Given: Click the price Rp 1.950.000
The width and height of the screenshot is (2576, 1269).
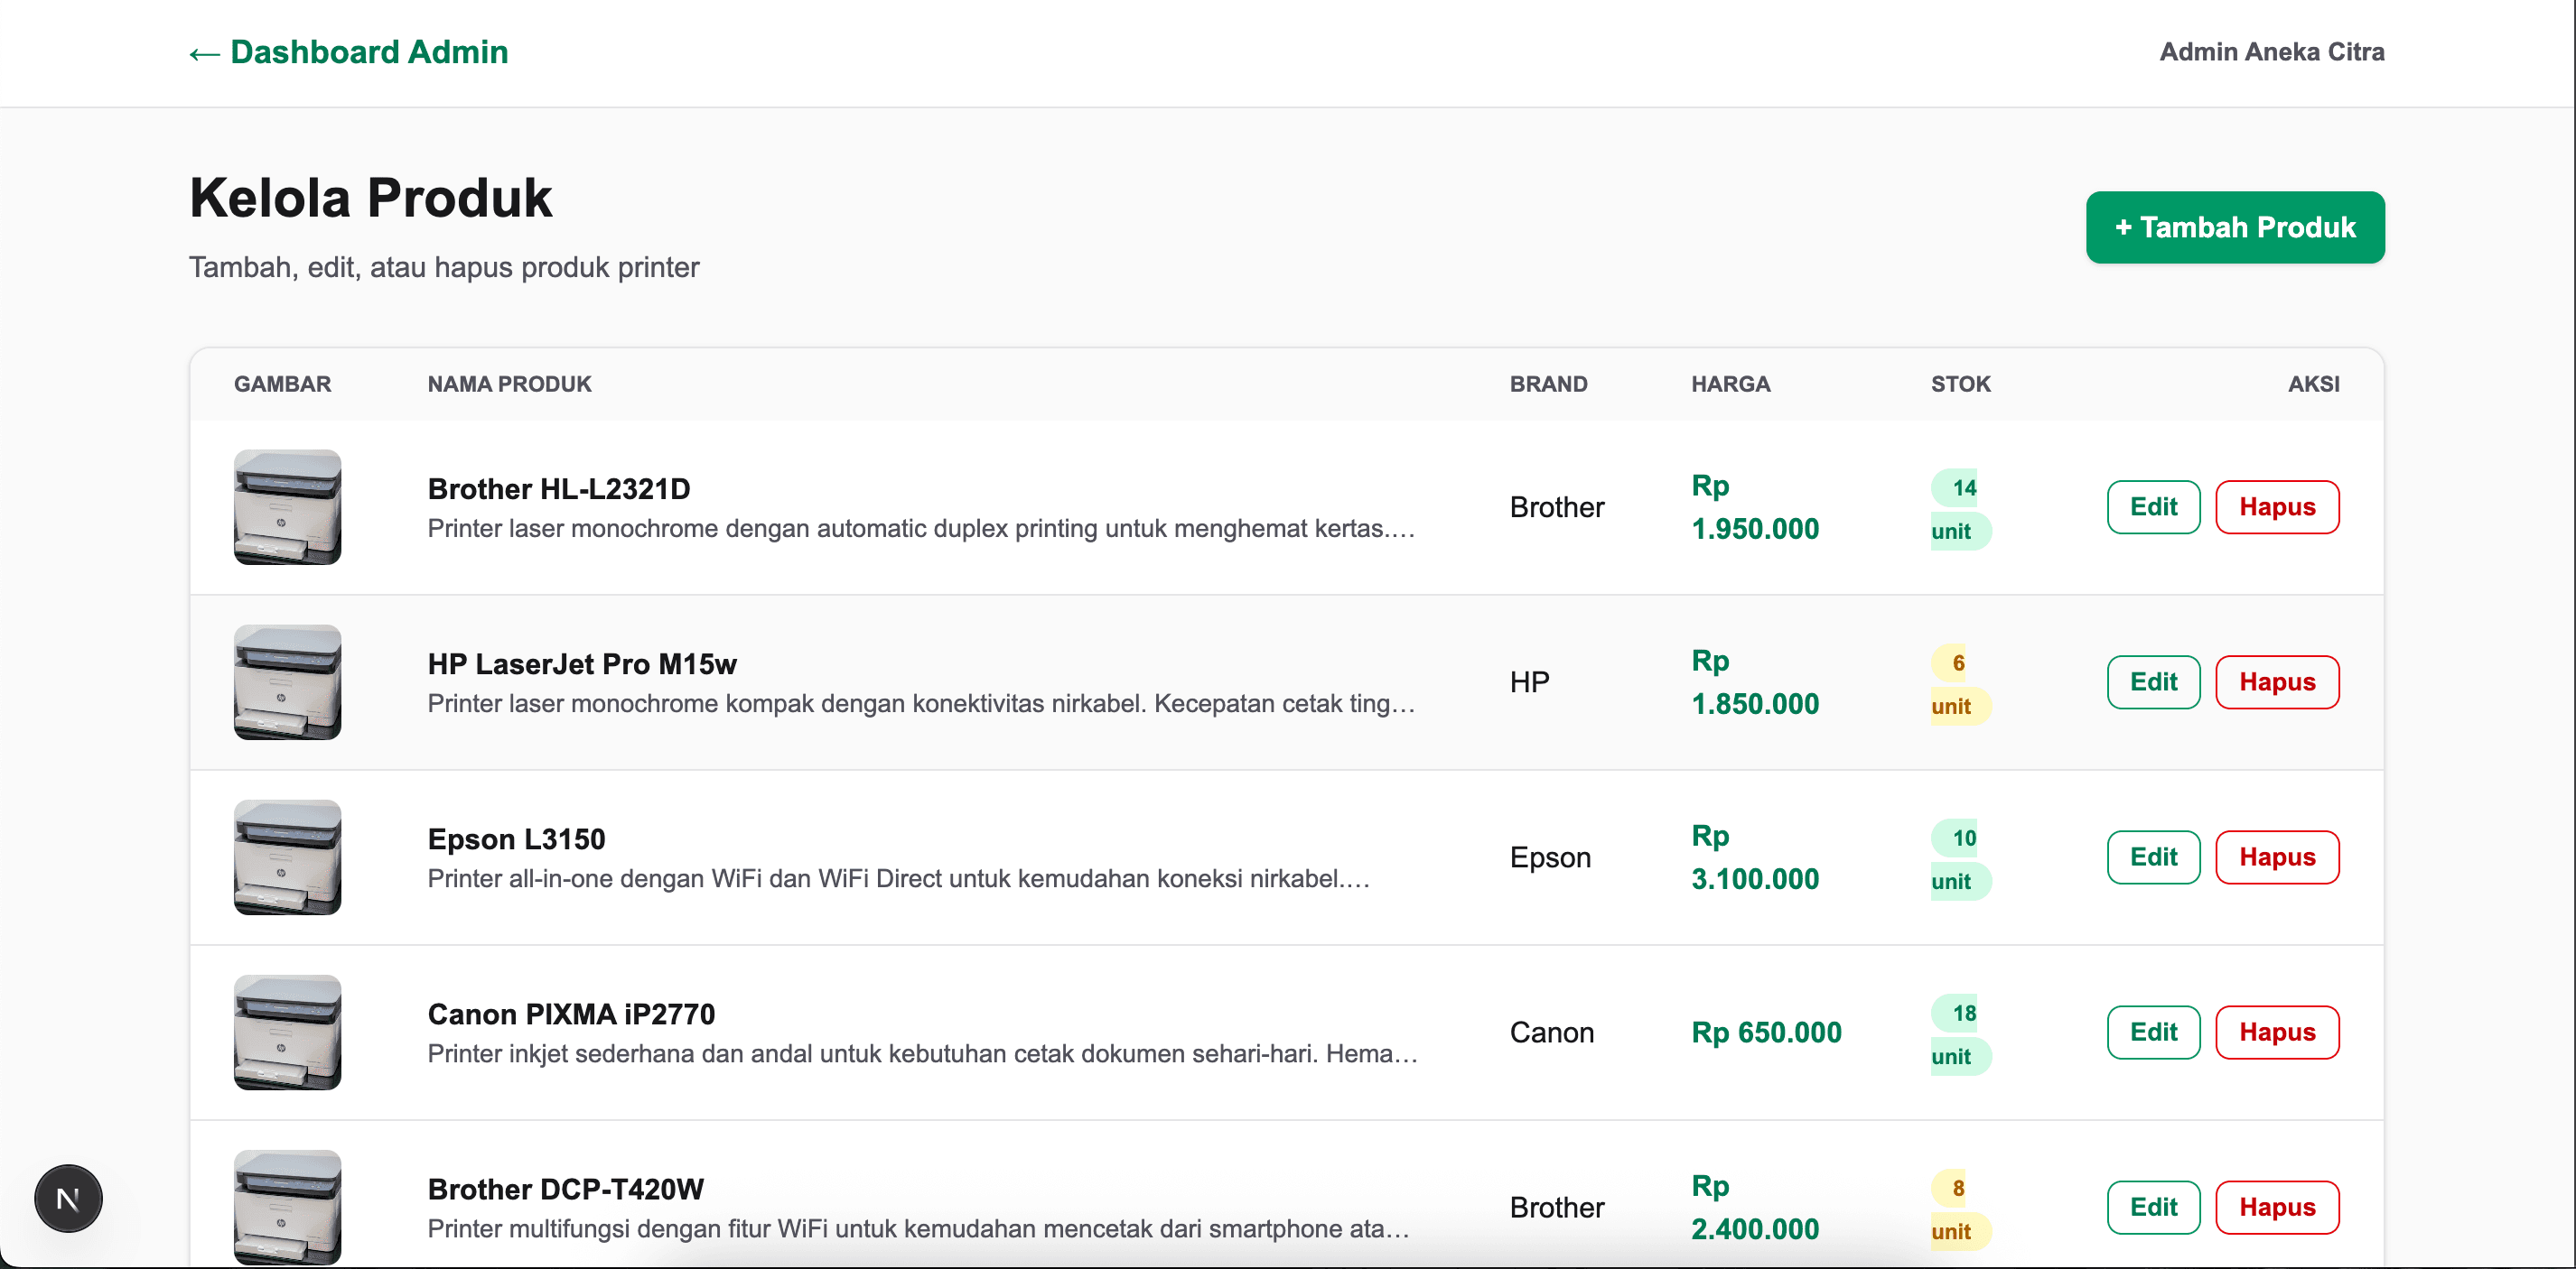Looking at the screenshot, I should click(x=1754, y=506).
